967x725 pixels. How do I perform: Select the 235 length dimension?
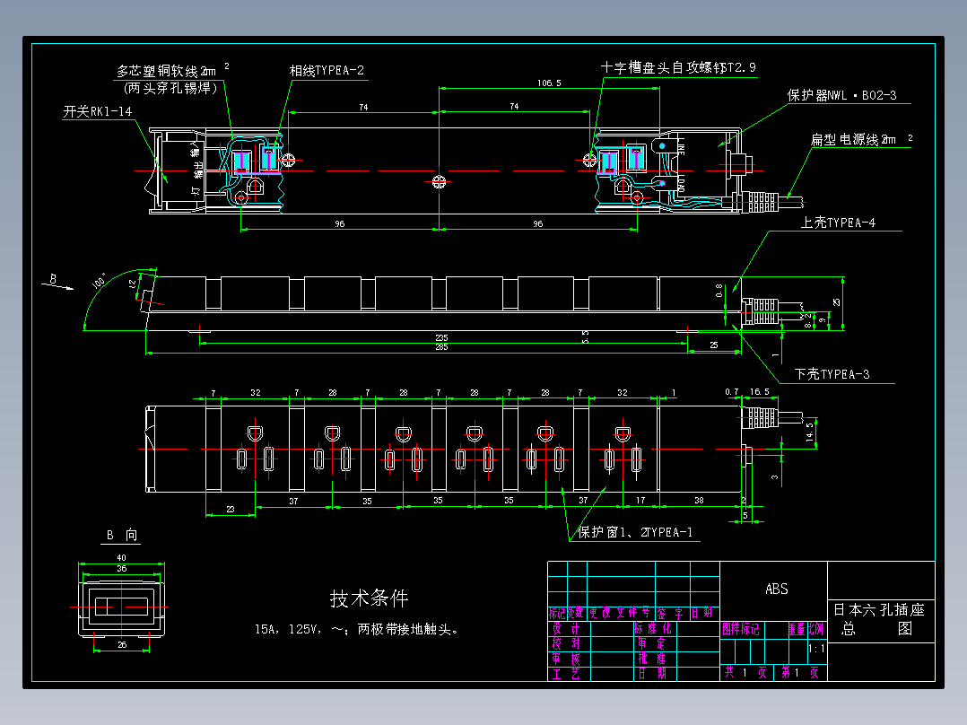click(441, 337)
